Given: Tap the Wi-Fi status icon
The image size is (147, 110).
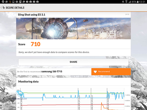Looking at the screenshot, I should click(126, 2).
